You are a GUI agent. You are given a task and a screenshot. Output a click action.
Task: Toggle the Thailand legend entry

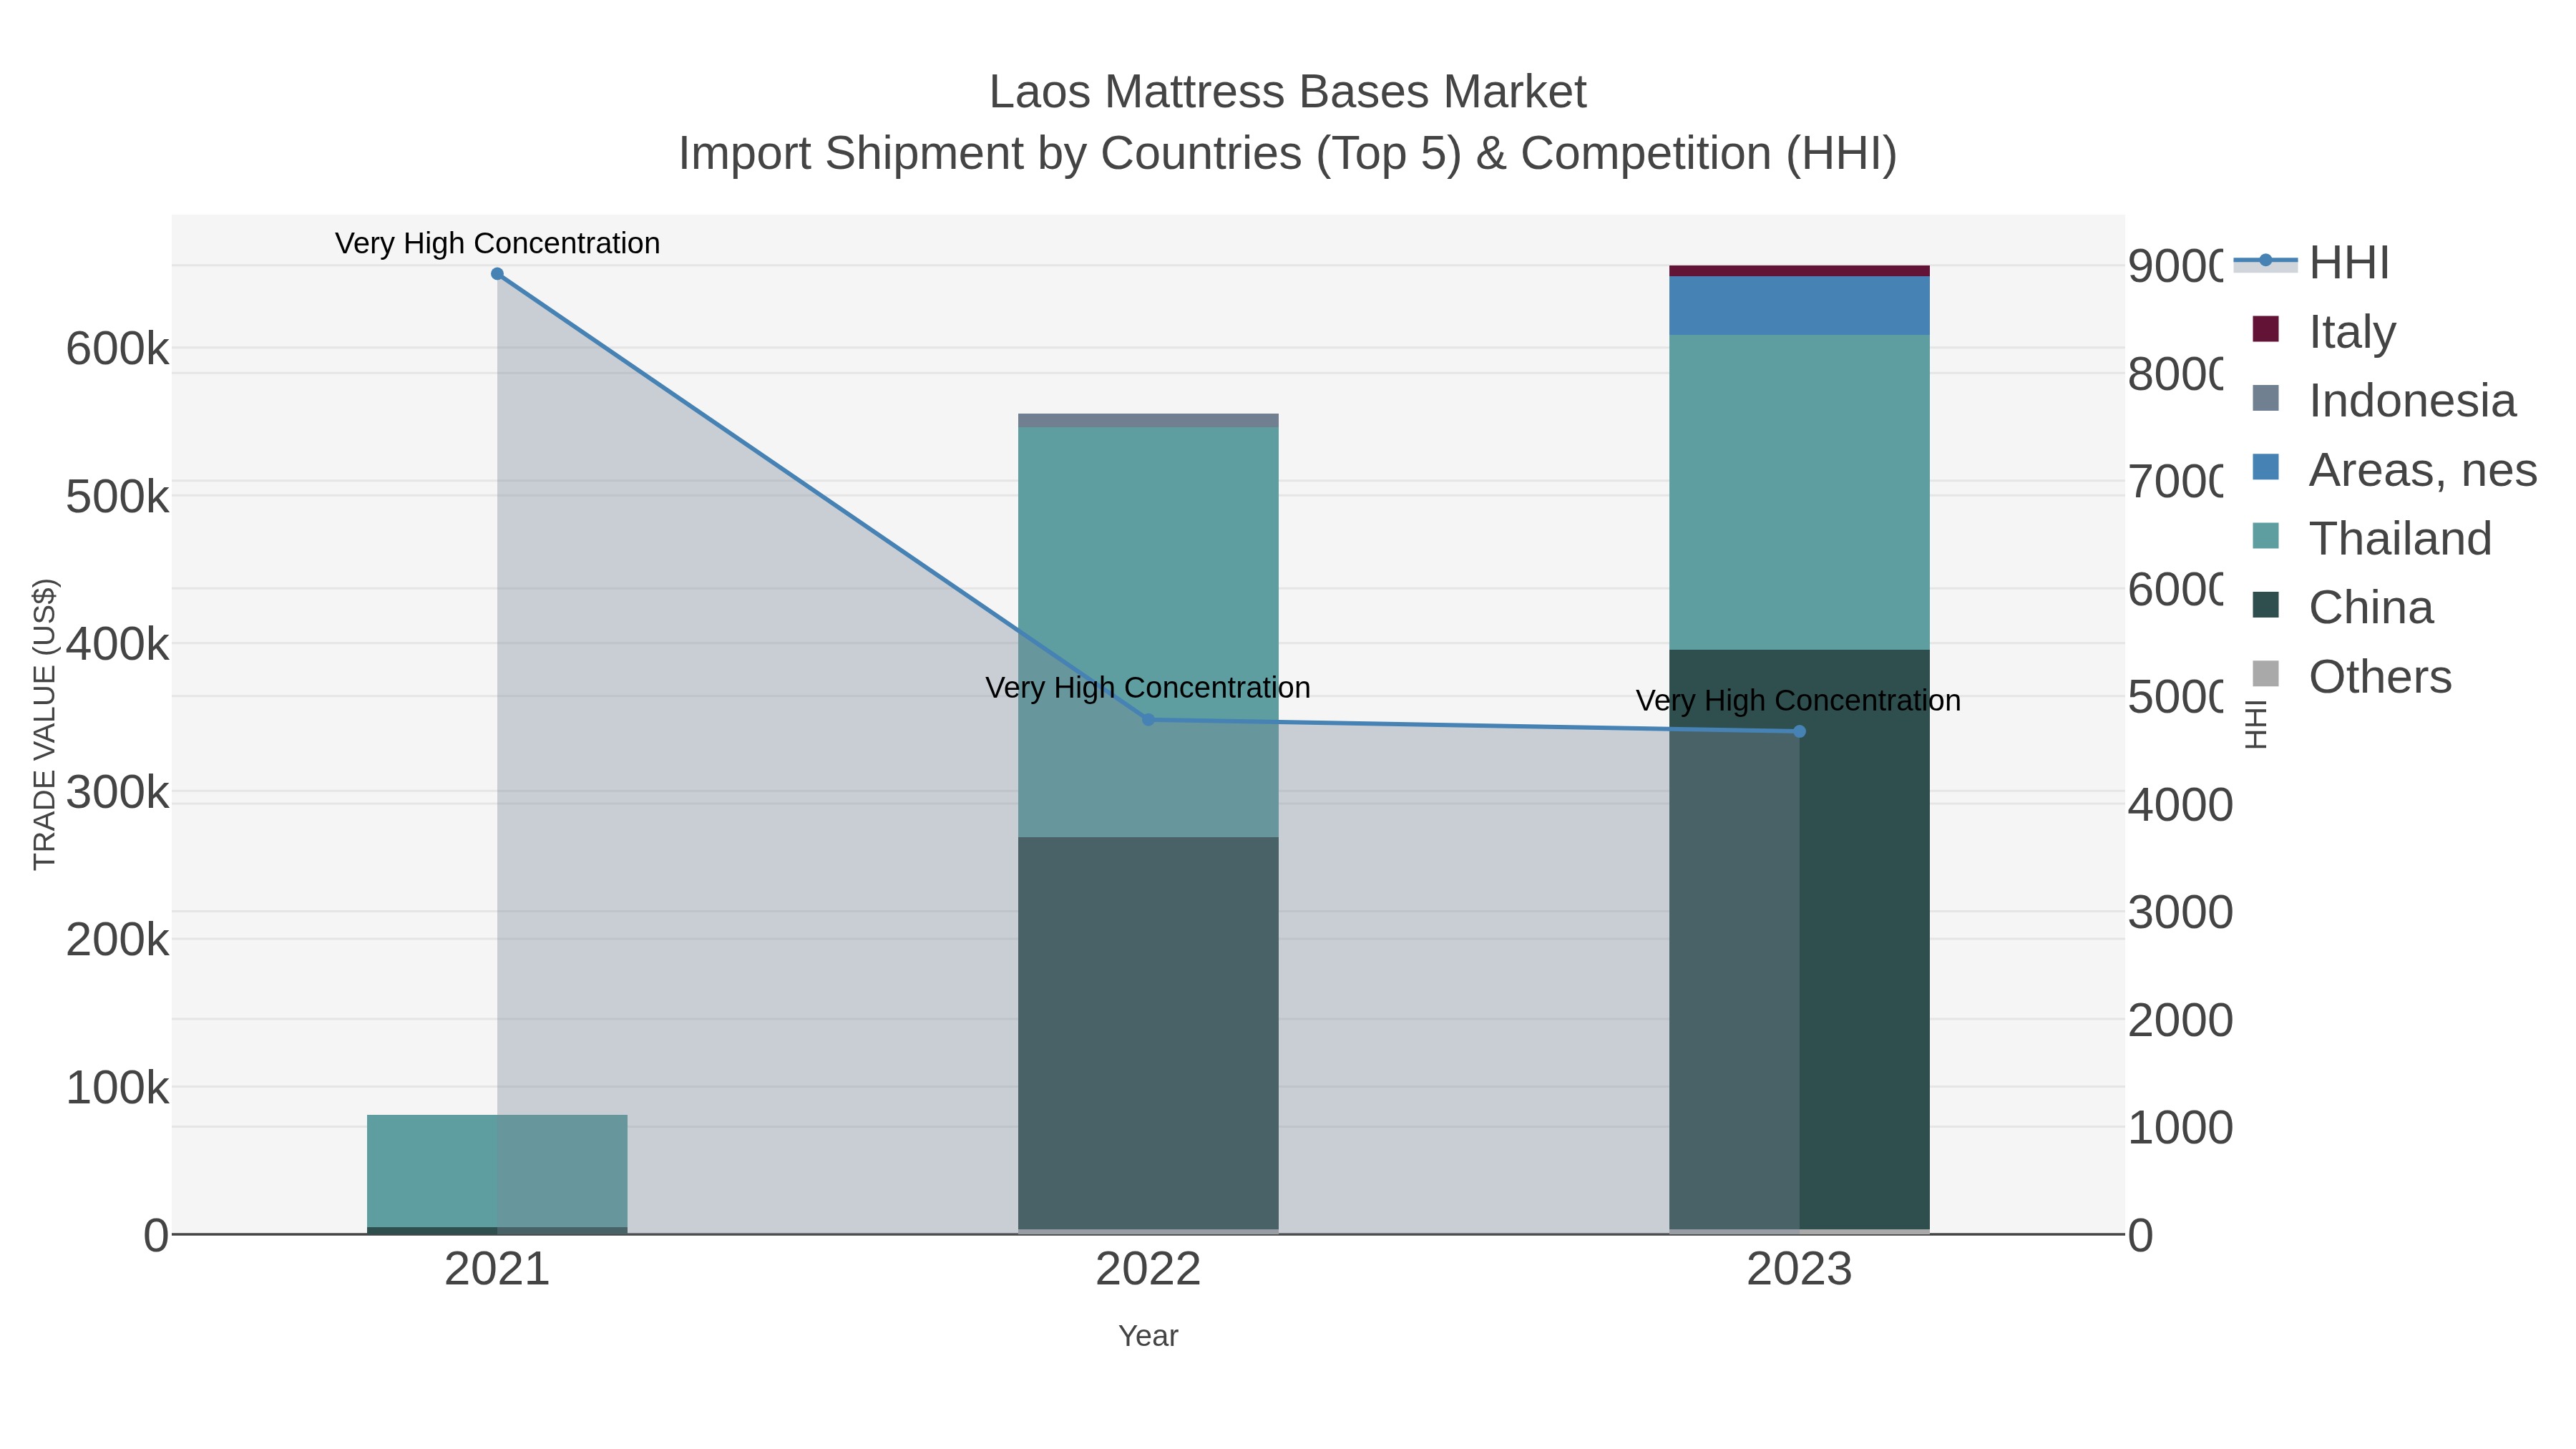point(2372,539)
